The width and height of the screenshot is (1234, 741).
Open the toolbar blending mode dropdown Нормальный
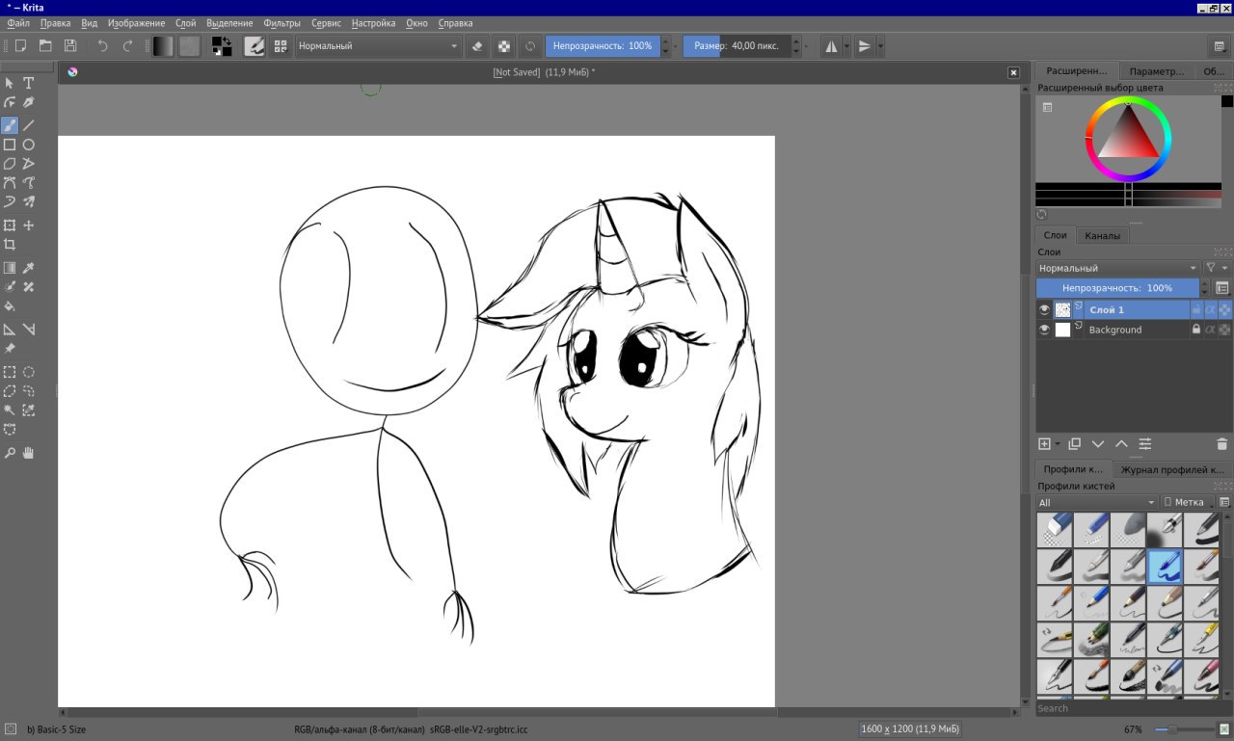pyautogui.click(x=378, y=45)
